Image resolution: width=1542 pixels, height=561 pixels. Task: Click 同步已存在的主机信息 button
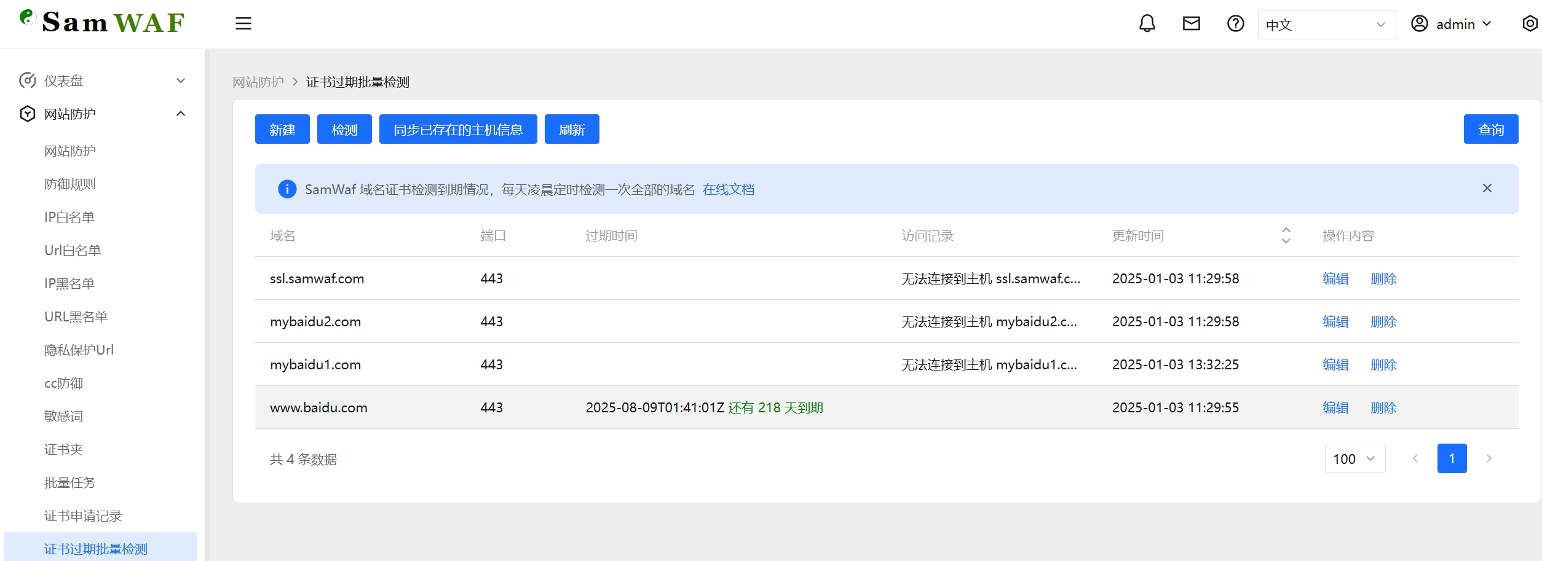[458, 129]
